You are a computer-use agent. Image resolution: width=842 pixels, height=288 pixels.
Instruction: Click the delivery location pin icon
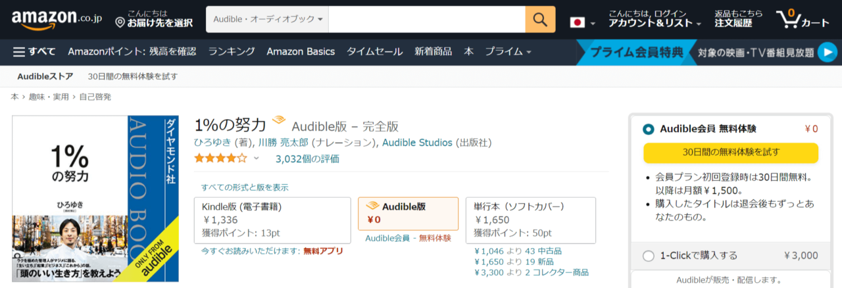click(x=120, y=23)
